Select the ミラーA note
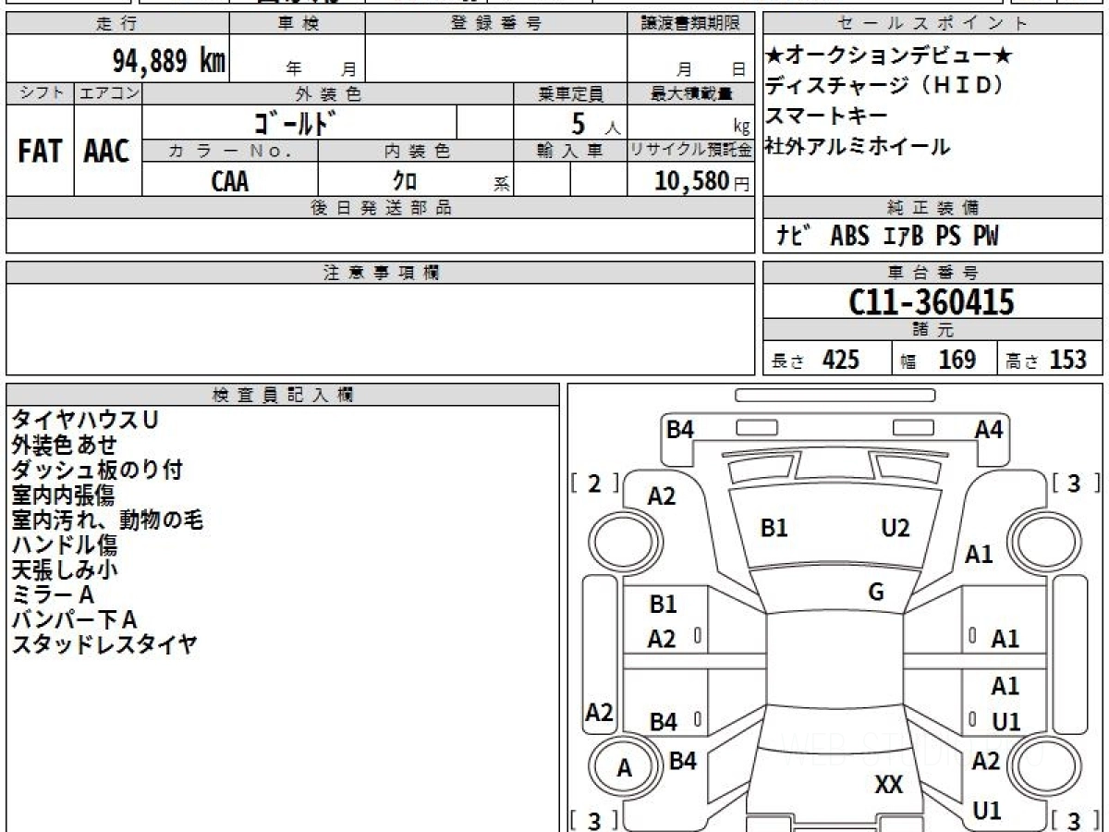The width and height of the screenshot is (1109, 832). [x=53, y=594]
